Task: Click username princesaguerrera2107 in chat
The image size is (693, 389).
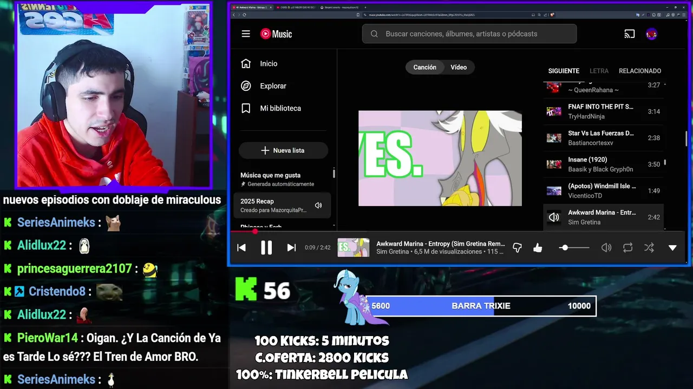Action: (x=74, y=269)
